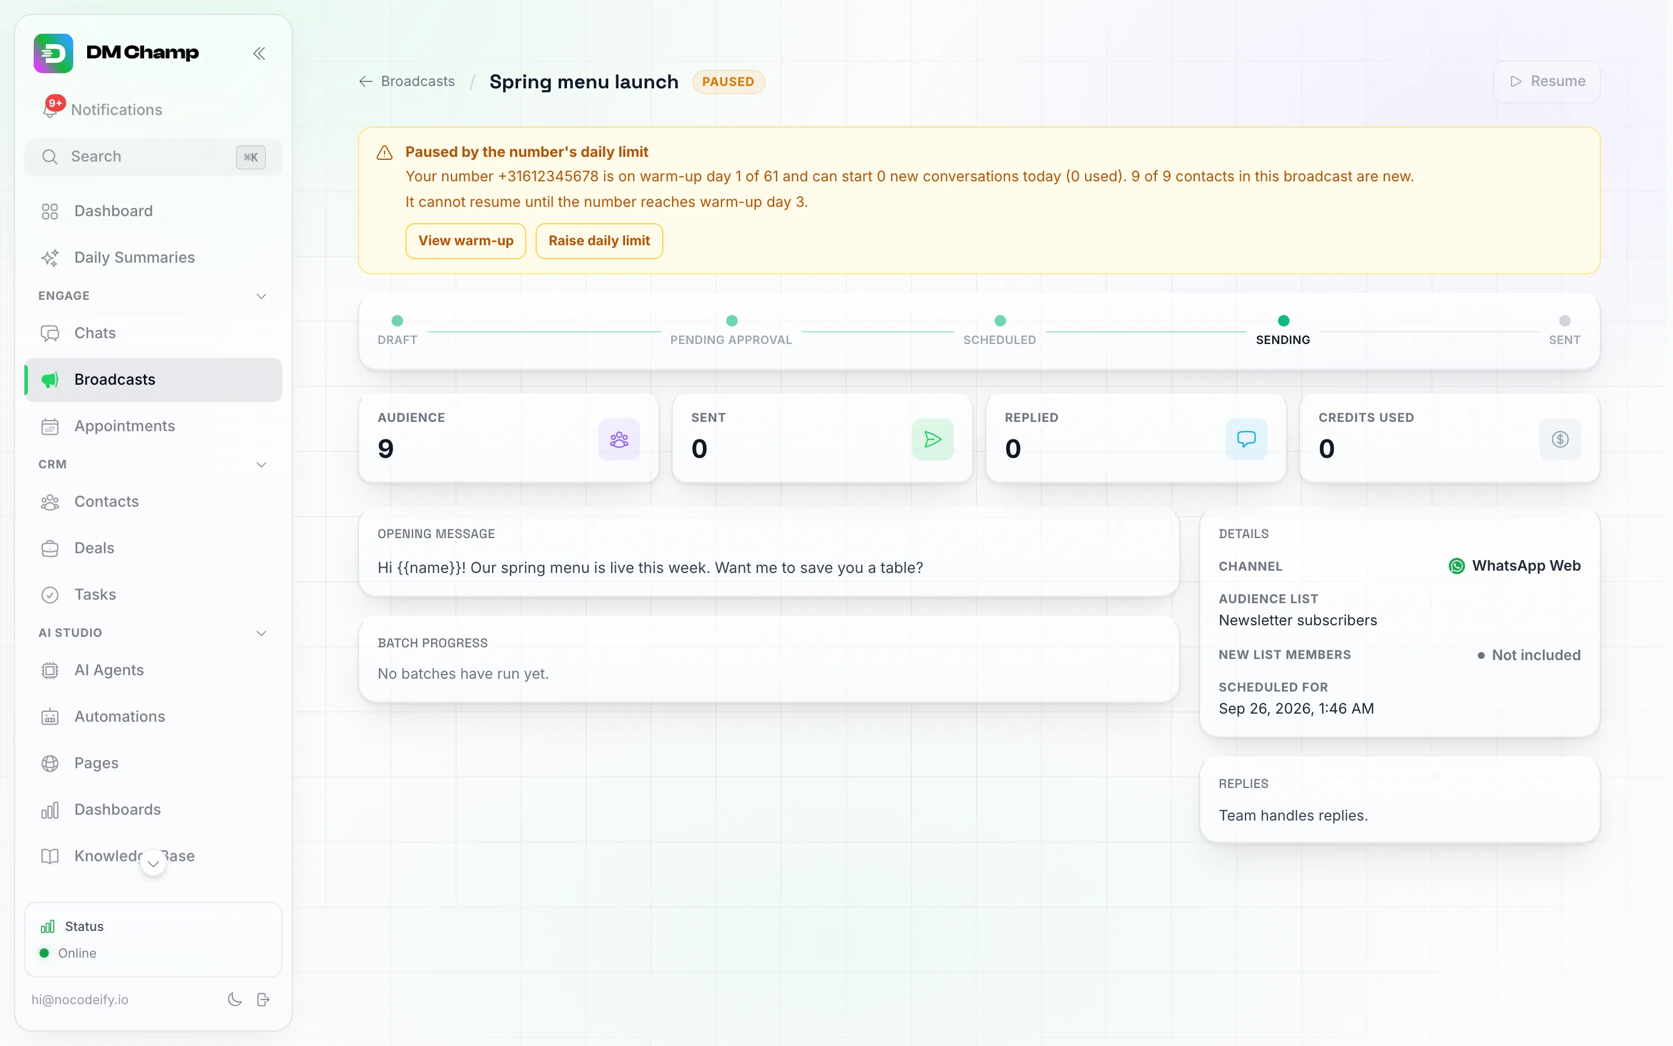Click the Dashboard grid icon
Image resolution: width=1673 pixels, height=1046 pixels.
50,211
